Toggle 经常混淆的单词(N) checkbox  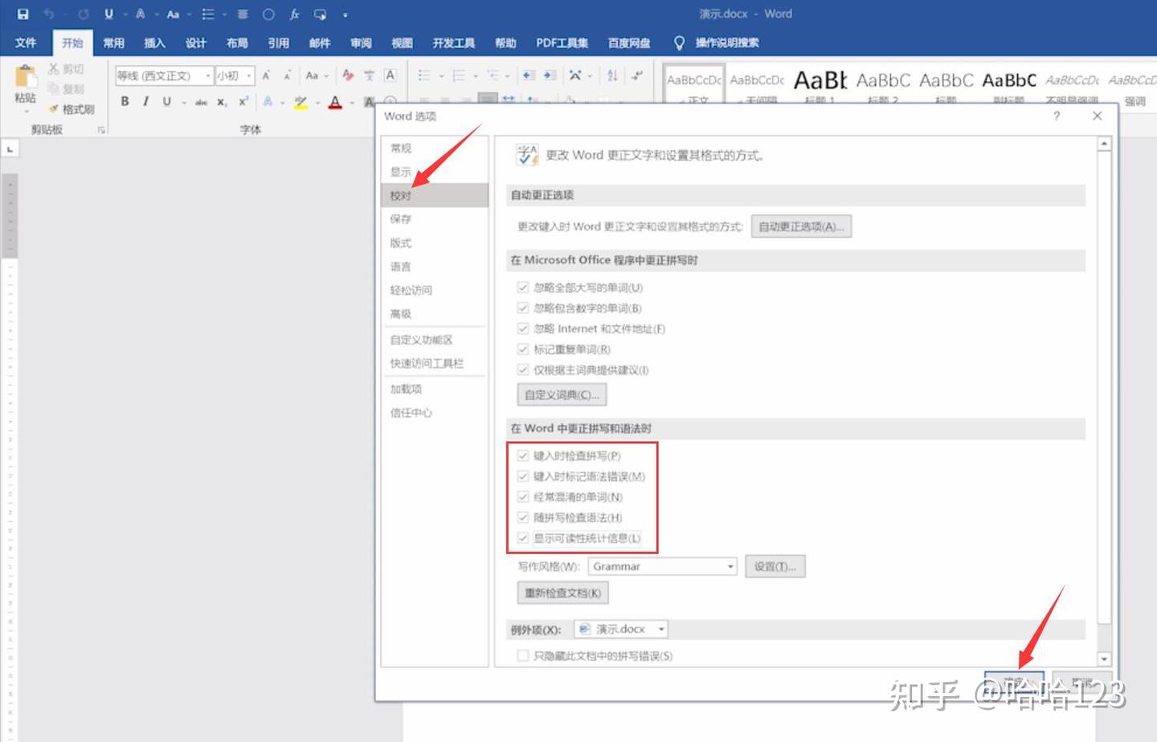(523, 497)
